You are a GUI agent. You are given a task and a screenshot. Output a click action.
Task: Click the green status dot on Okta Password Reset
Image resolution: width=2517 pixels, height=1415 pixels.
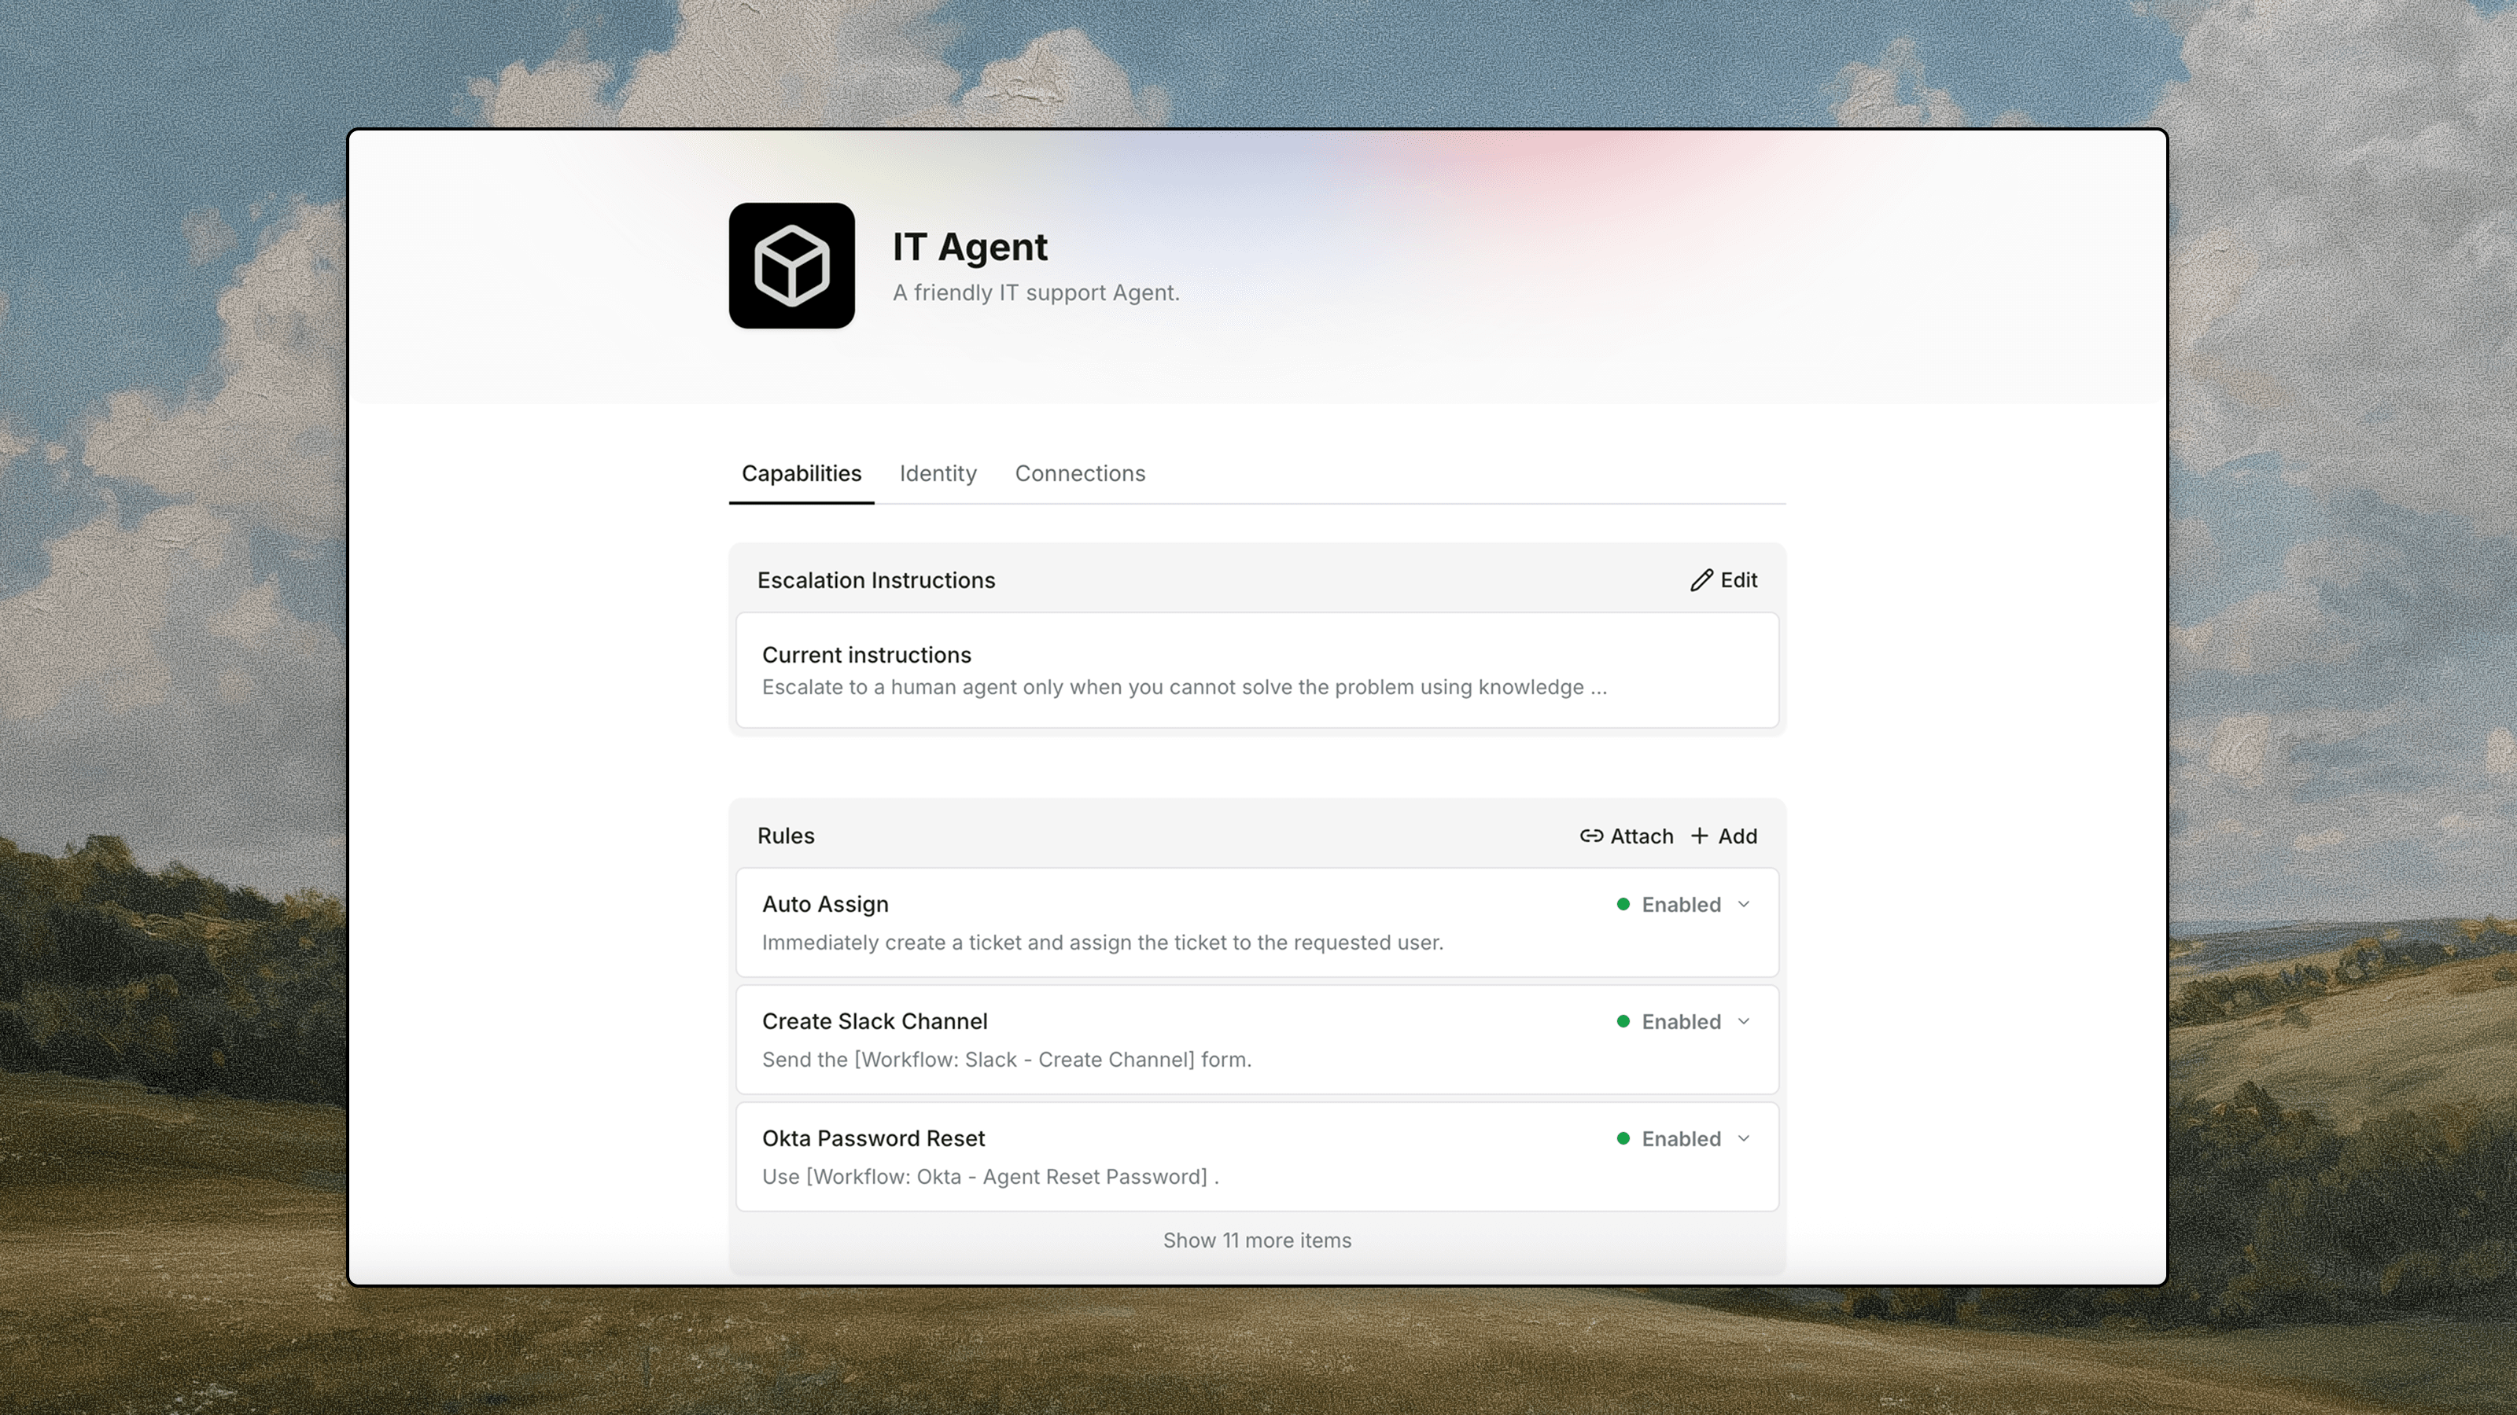click(x=1623, y=1138)
